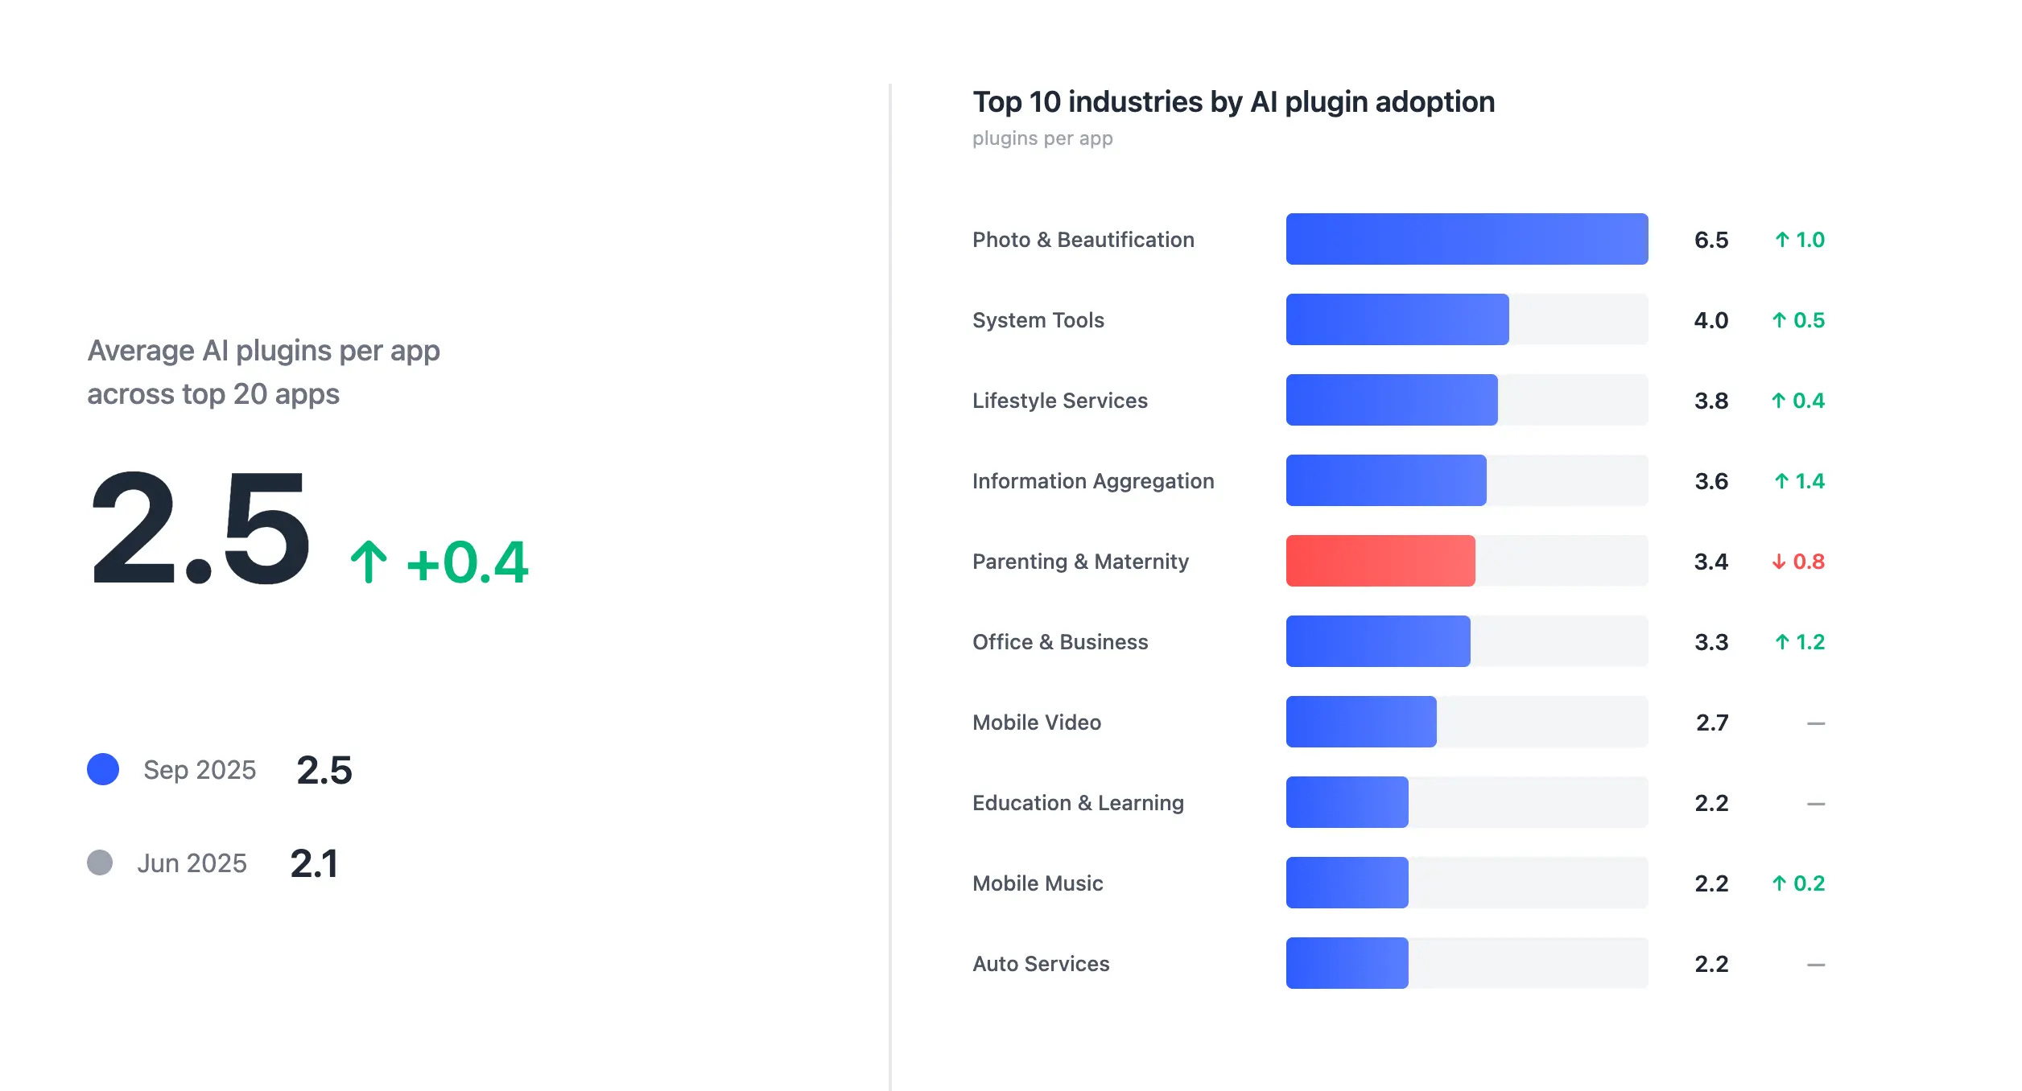Viewport: 2022px width, 1091px height.
Task: Click the Mobile Video no-change dash
Action: pyautogui.click(x=1815, y=723)
